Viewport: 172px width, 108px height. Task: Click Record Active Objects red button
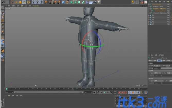(x=119, y=92)
